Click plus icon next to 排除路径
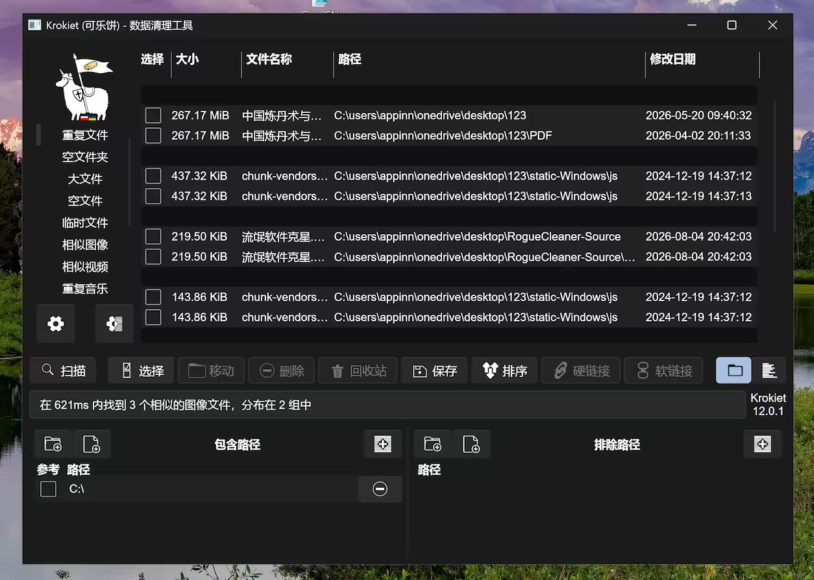The image size is (814, 580). point(763,444)
